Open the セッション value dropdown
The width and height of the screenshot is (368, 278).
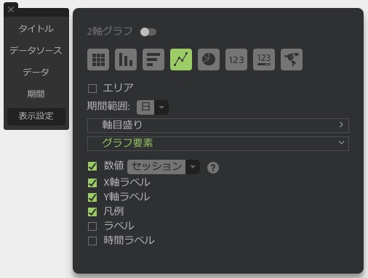[164, 167]
